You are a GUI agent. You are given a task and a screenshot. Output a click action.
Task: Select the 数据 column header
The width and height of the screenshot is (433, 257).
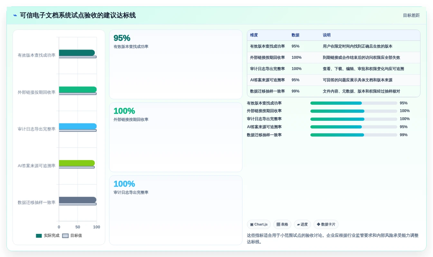296,35
